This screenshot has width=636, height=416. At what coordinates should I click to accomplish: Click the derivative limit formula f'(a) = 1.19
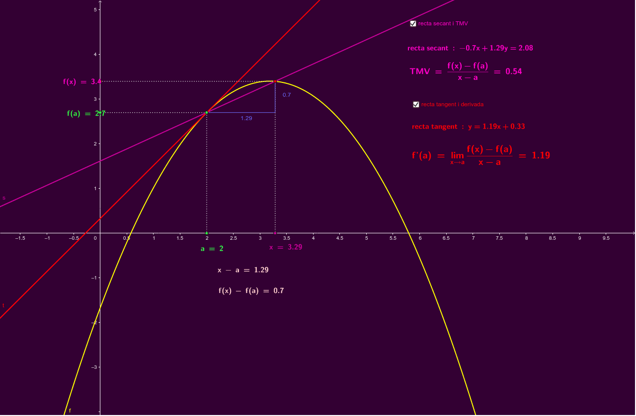481,155
